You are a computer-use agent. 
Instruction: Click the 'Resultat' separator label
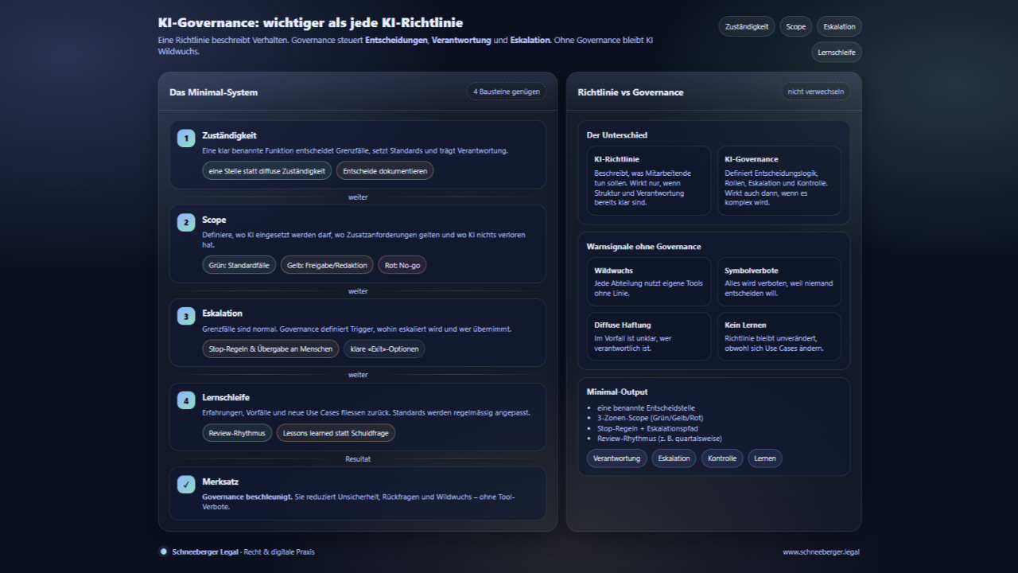(358, 459)
